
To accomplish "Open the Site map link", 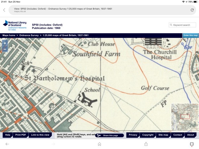I will [163, 135].
